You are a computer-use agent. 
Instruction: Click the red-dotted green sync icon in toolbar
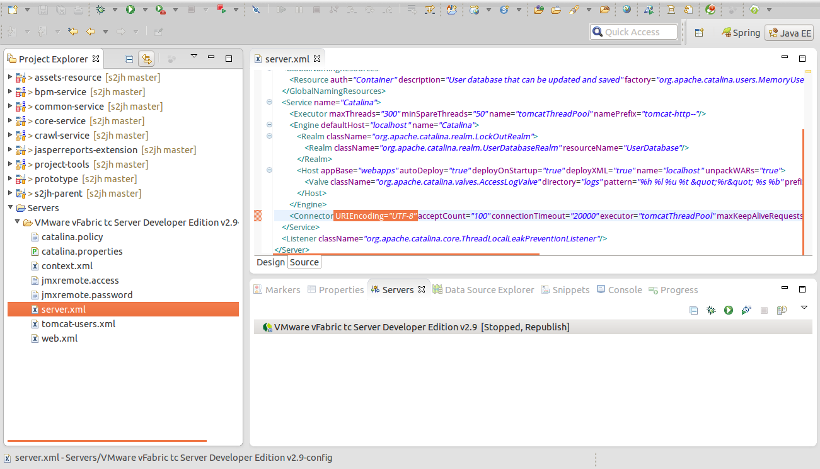[x=710, y=9]
